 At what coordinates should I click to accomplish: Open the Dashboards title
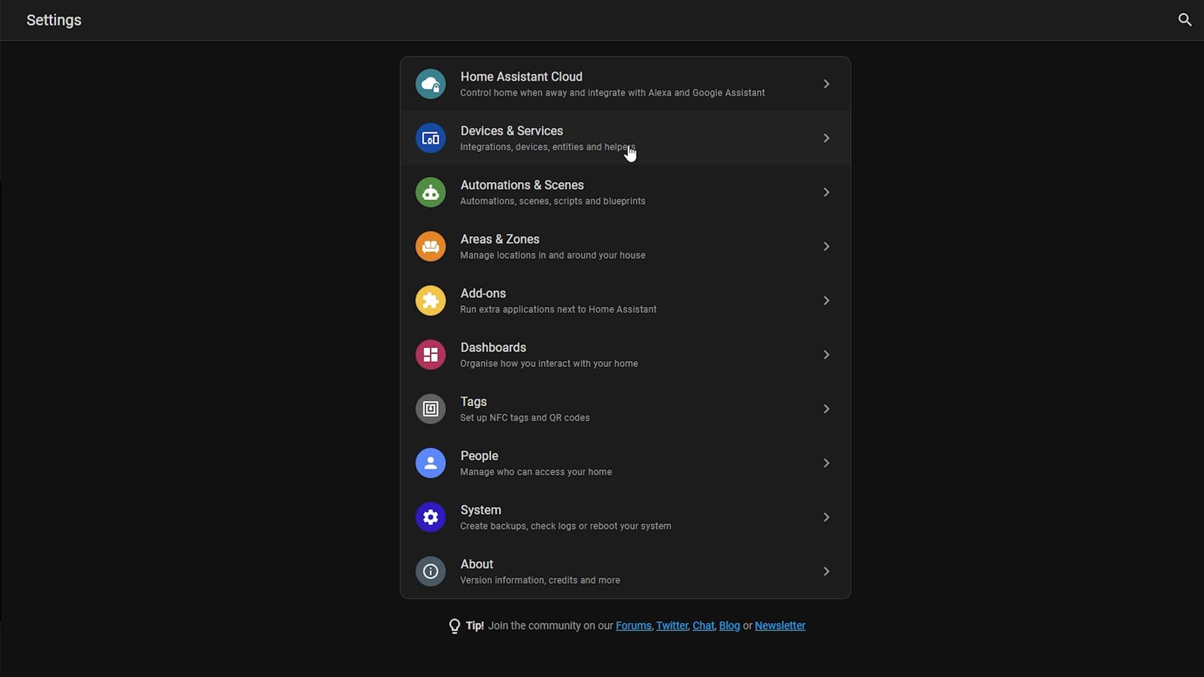[493, 348]
